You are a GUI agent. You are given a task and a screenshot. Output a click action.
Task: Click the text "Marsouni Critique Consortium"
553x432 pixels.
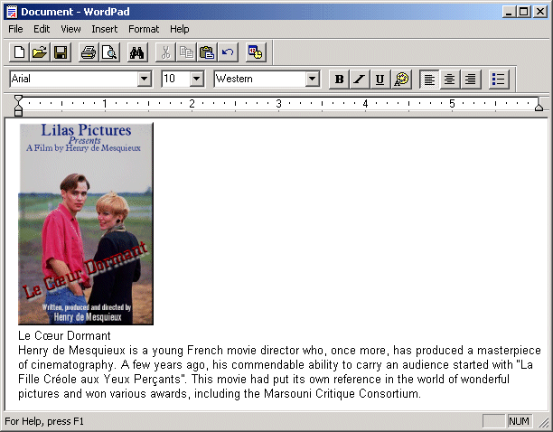342,393
